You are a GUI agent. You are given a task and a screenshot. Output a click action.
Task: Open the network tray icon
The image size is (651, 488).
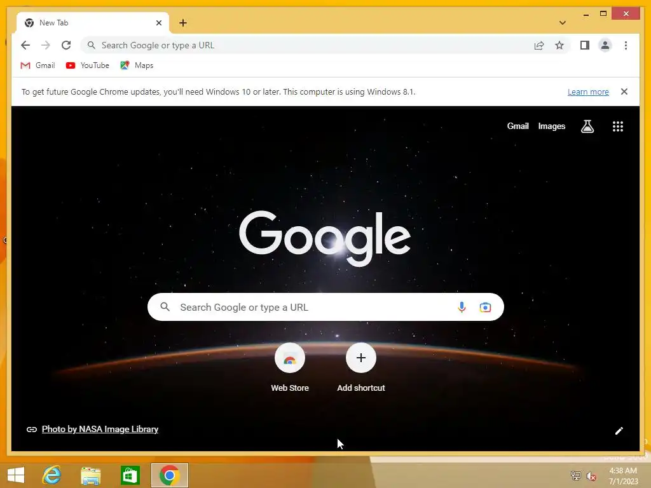pos(575,476)
